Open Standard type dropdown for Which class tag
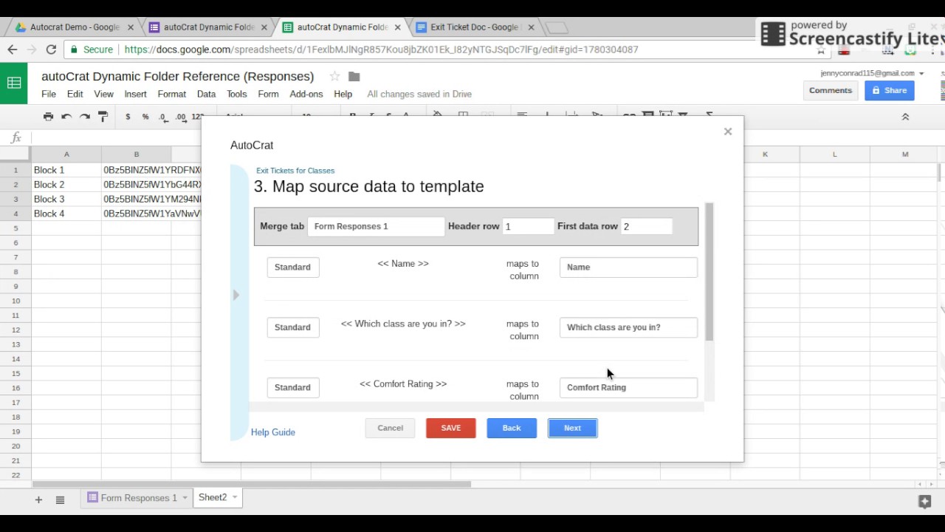 click(293, 327)
